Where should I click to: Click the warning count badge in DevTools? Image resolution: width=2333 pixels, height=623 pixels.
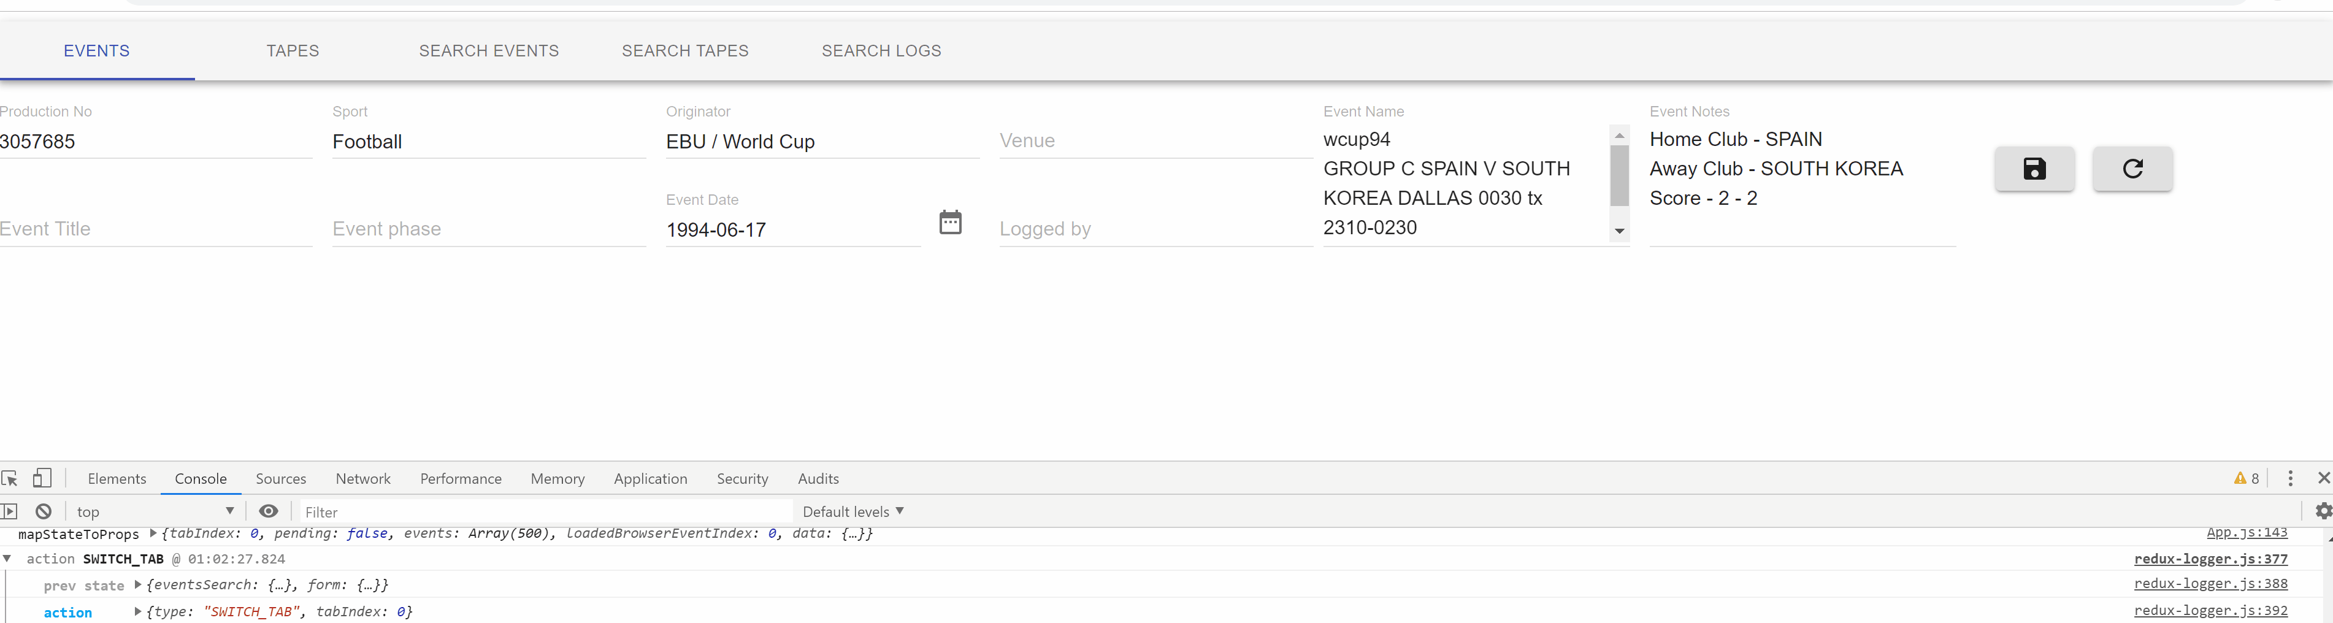(x=2245, y=478)
